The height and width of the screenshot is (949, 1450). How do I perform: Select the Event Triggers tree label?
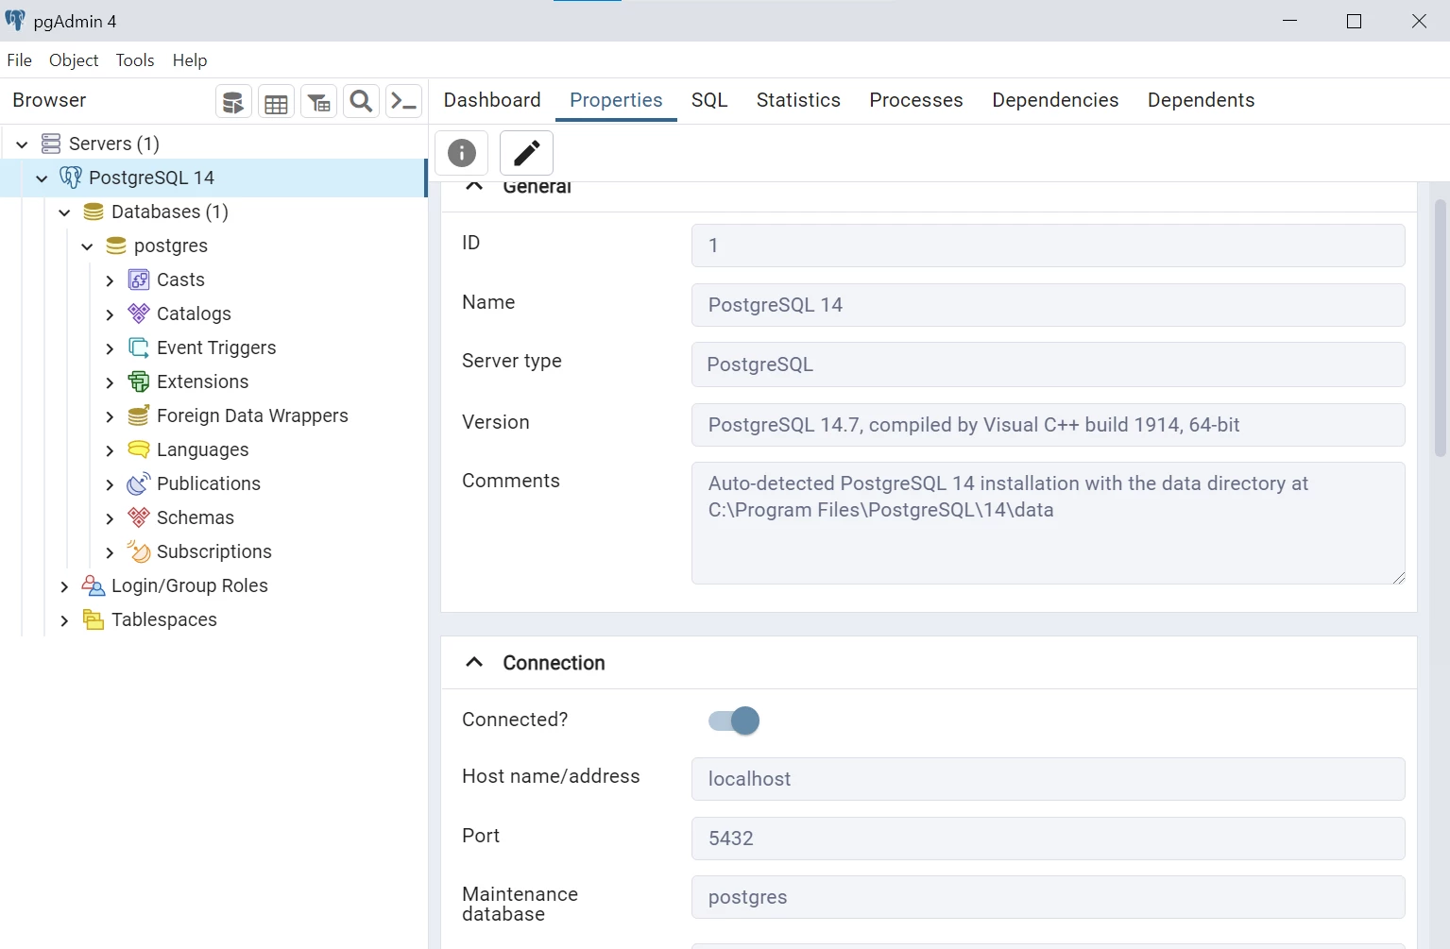[x=216, y=347]
